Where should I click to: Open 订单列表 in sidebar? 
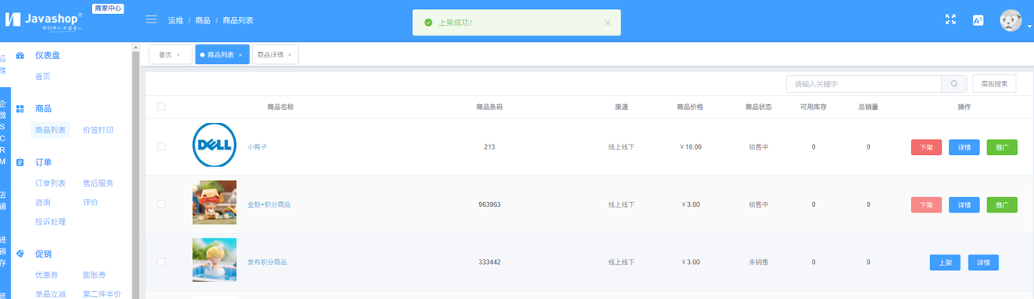(x=50, y=183)
